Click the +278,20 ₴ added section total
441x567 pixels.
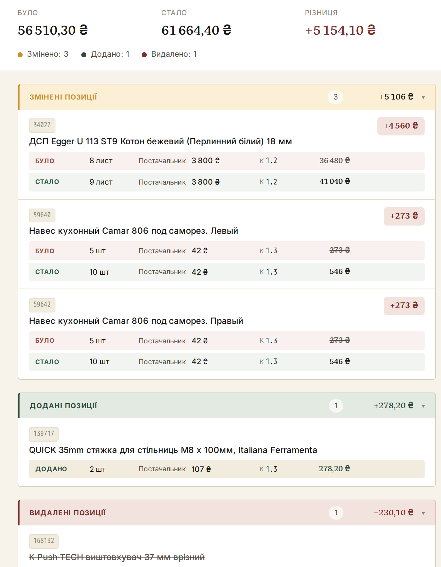pyautogui.click(x=393, y=405)
